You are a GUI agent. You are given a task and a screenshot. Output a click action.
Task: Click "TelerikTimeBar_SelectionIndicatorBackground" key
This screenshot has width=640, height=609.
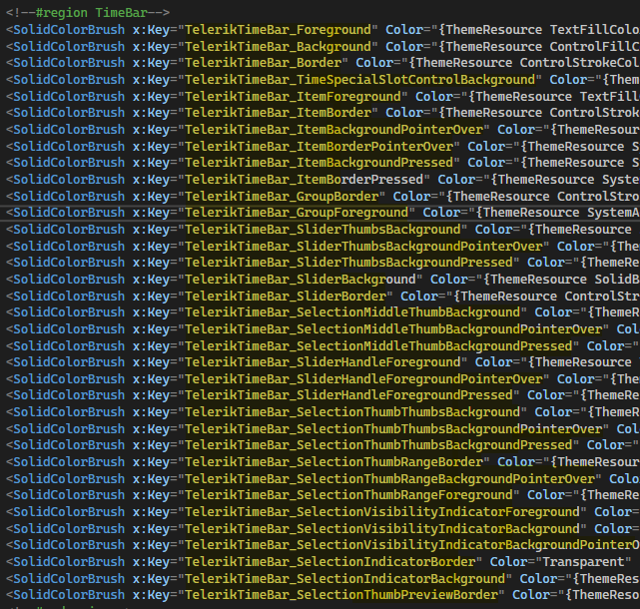coord(345,579)
